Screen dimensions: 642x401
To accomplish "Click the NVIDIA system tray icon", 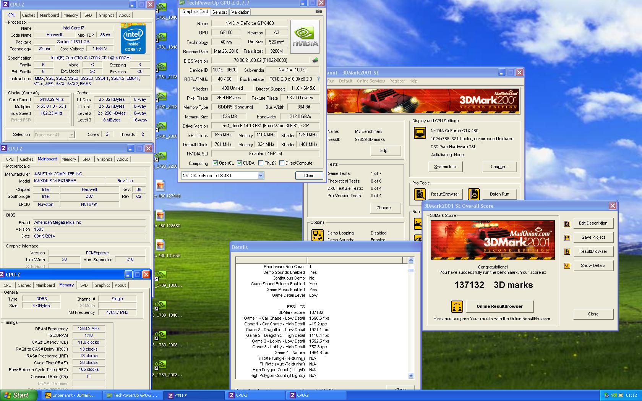I will pyautogui.click(x=614, y=395).
